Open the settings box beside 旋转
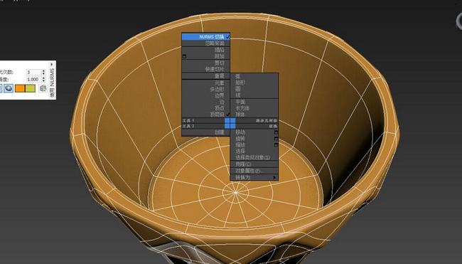The width and height of the screenshot is (462, 264). (276, 139)
